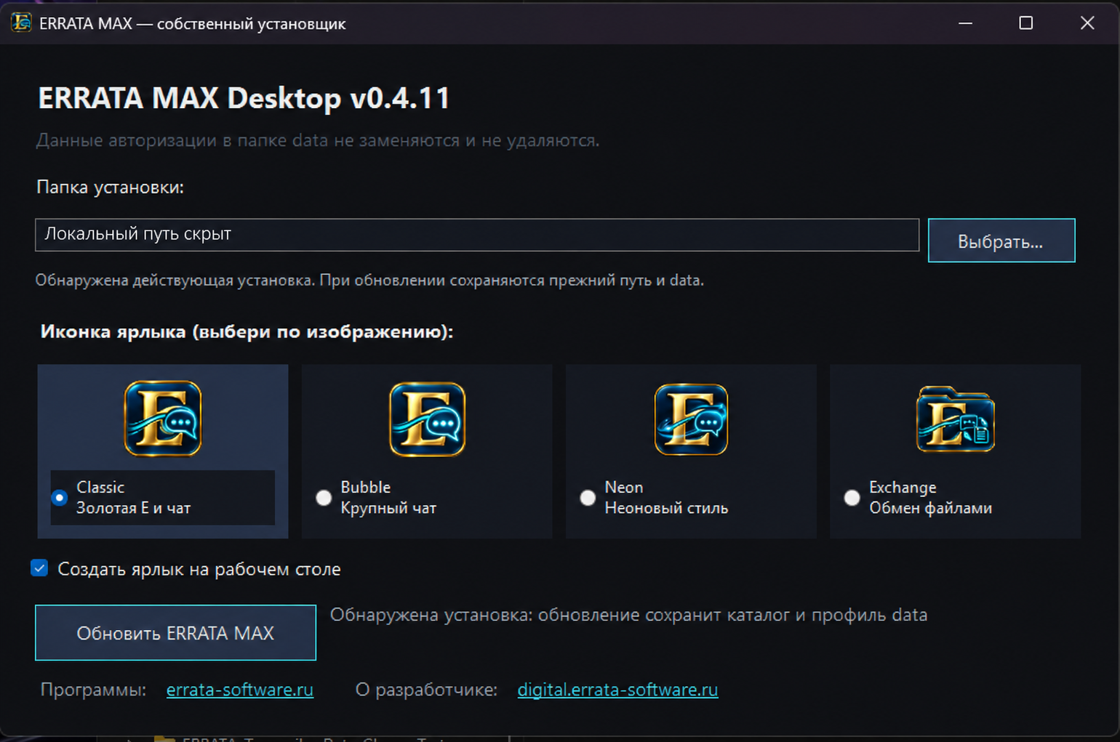1120x742 pixels.
Task: Click the Неоновый стиль caption
Action: click(x=666, y=508)
